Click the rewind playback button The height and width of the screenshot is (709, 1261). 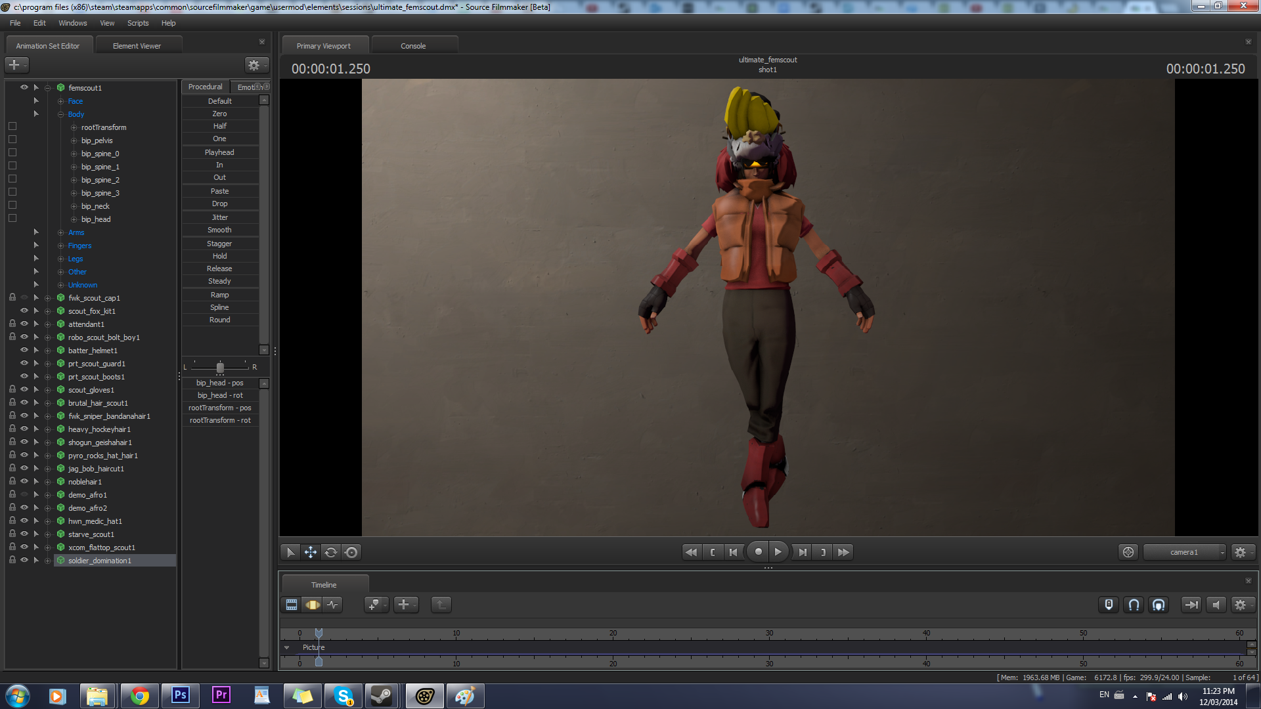[x=691, y=552]
